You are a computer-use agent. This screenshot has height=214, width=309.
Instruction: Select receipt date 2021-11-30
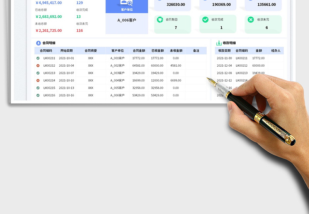(x=224, y=58)
